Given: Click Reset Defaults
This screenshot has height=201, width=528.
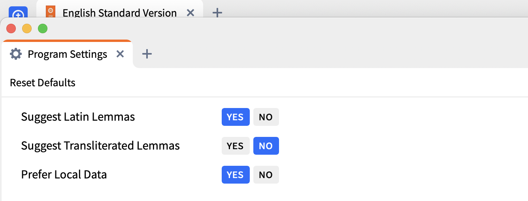Looking at the screenshot, I should (x=43, y=83).
